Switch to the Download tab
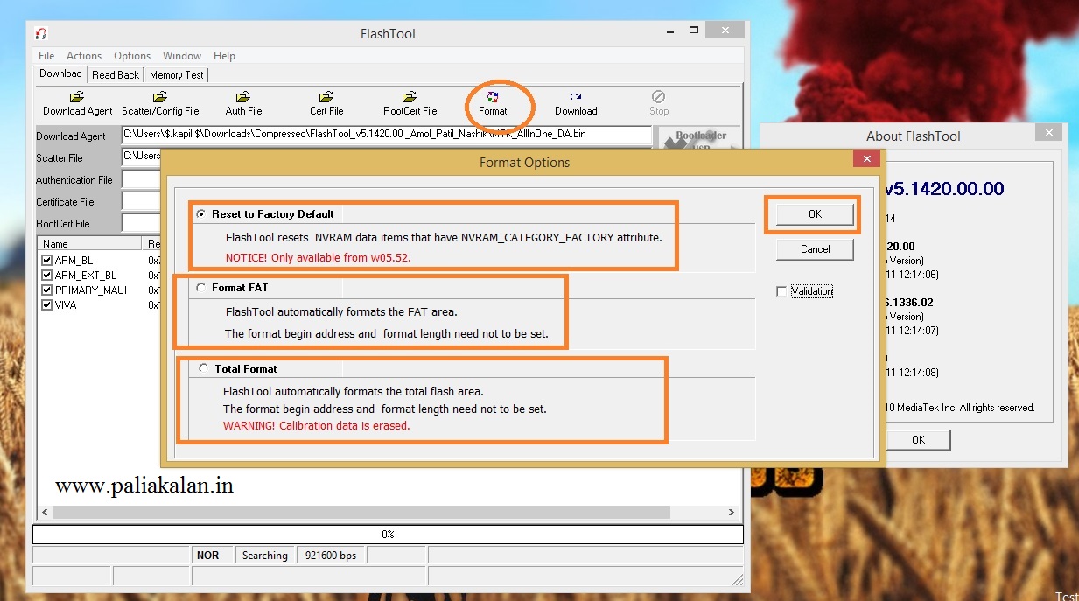This screenshot has width=1079, height=601. point(60,73)
